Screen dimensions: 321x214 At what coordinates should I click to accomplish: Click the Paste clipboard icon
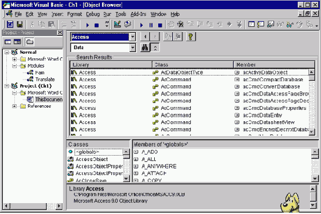[x=52, y=25]
